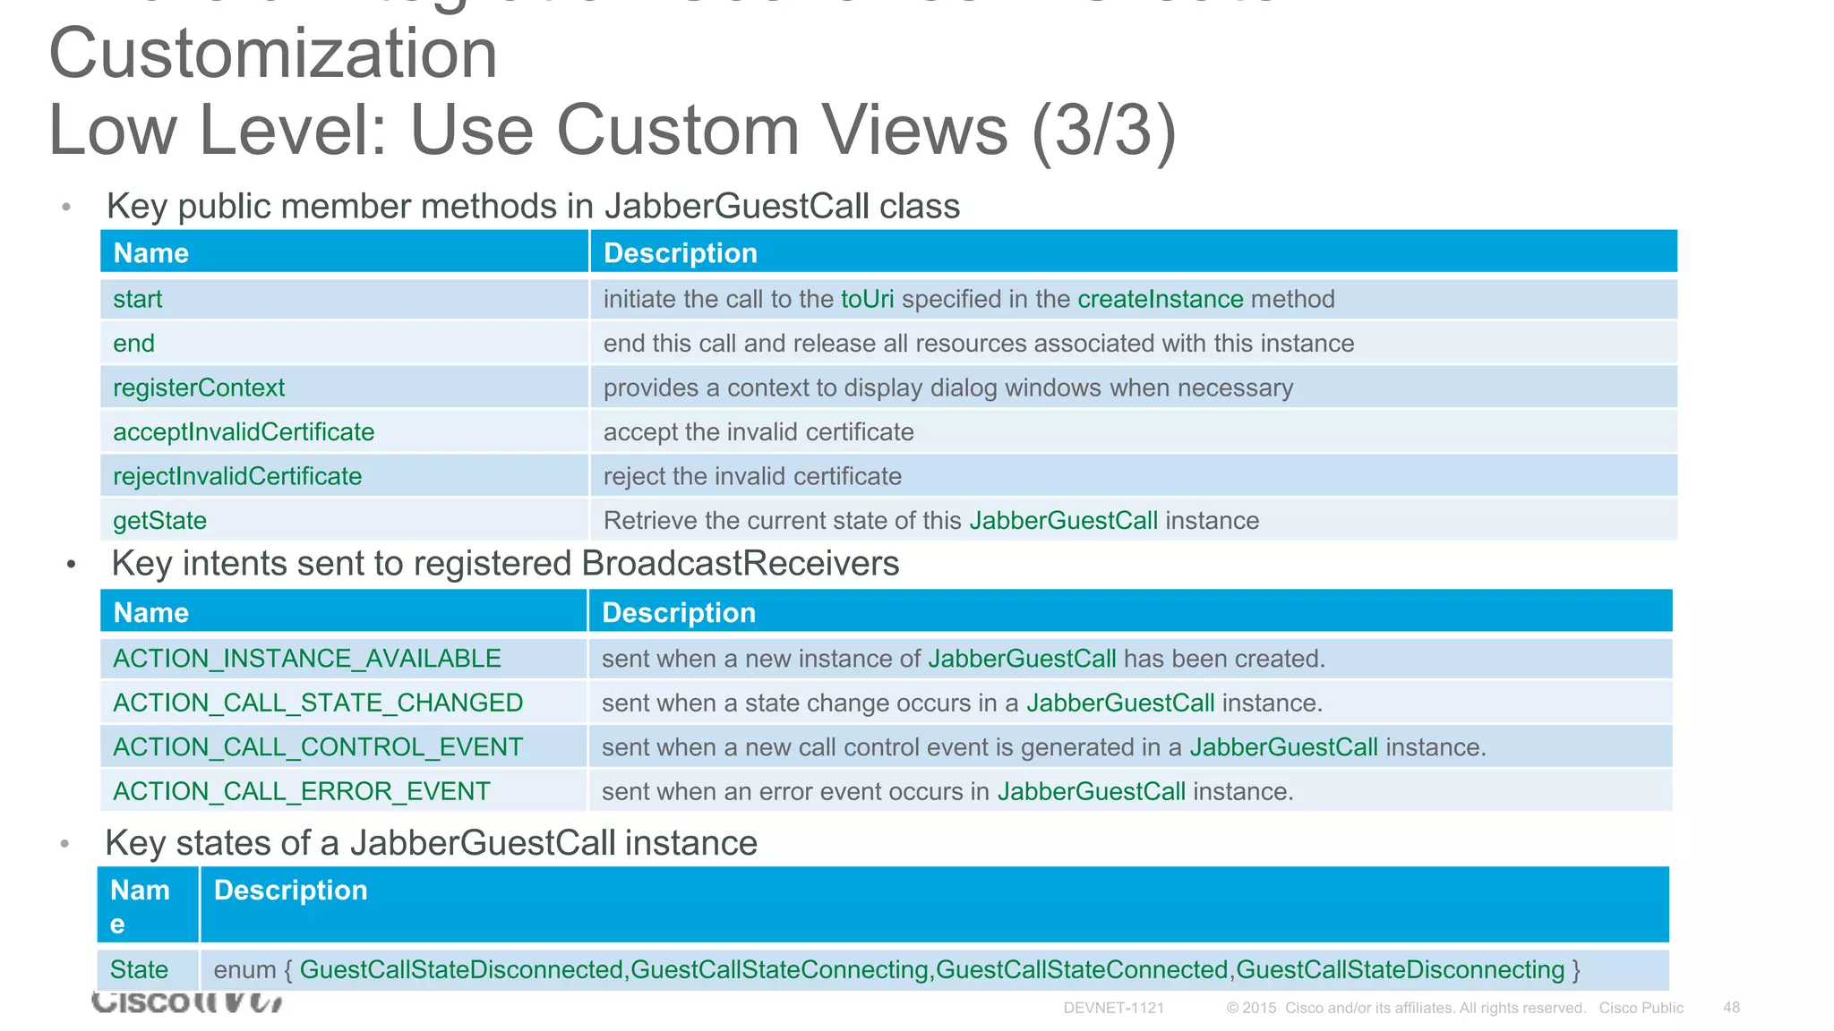This screenshot has width=1834, height=1031.
Task: Click the GuestCallStateConnecting enum value
Action: 779,970
